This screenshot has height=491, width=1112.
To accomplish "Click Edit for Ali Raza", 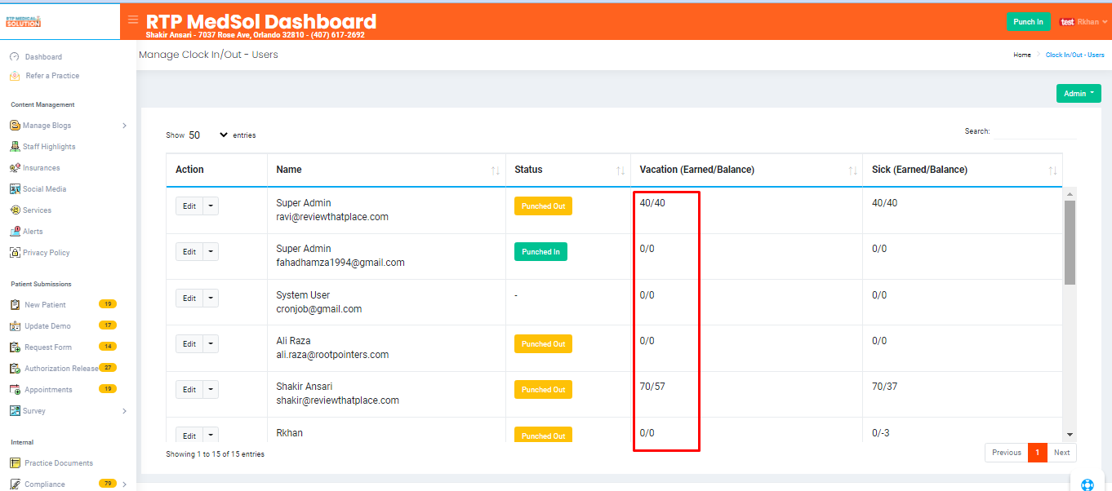I will point(189,344).
